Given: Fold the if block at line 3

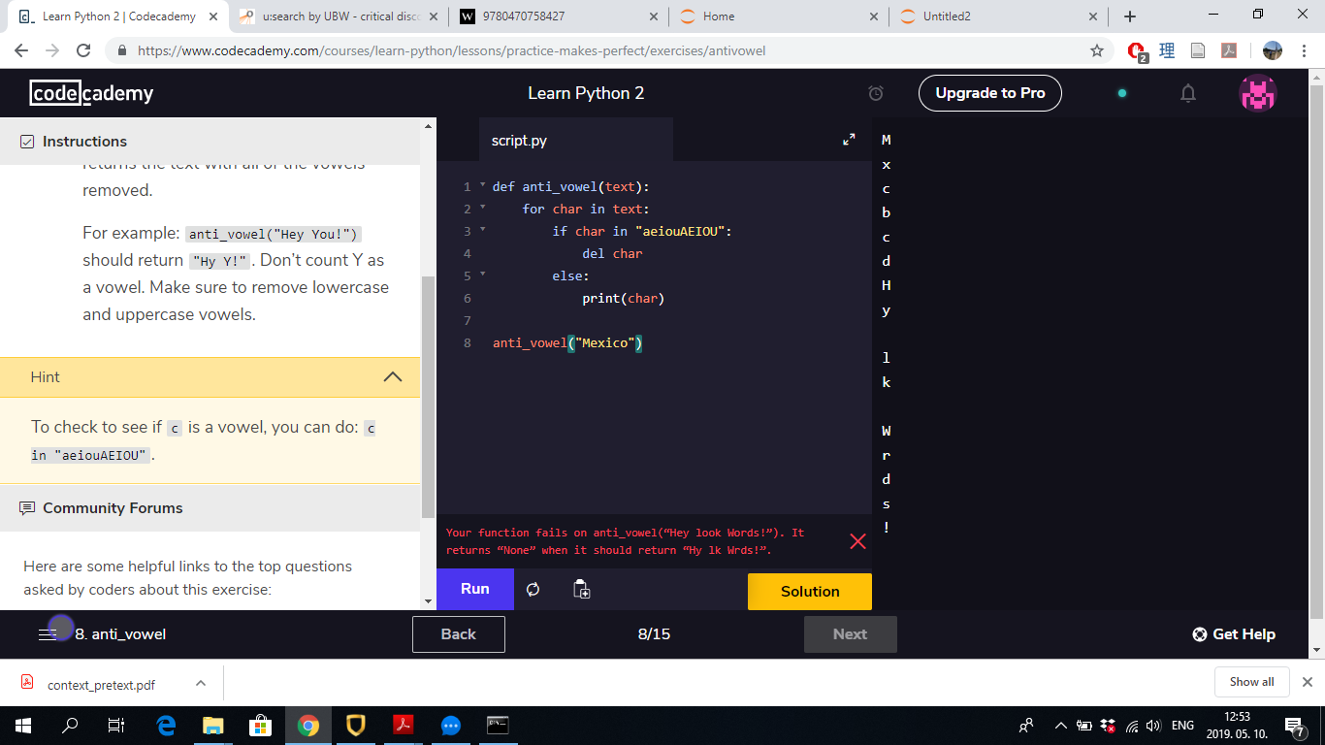Looking at the screenshot, I should (482, 230).
